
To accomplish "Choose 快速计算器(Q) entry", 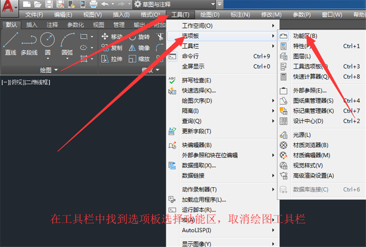I will coord(322,76).
